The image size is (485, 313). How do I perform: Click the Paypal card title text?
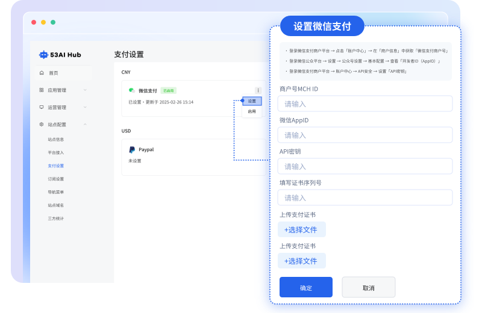point(146,149)
